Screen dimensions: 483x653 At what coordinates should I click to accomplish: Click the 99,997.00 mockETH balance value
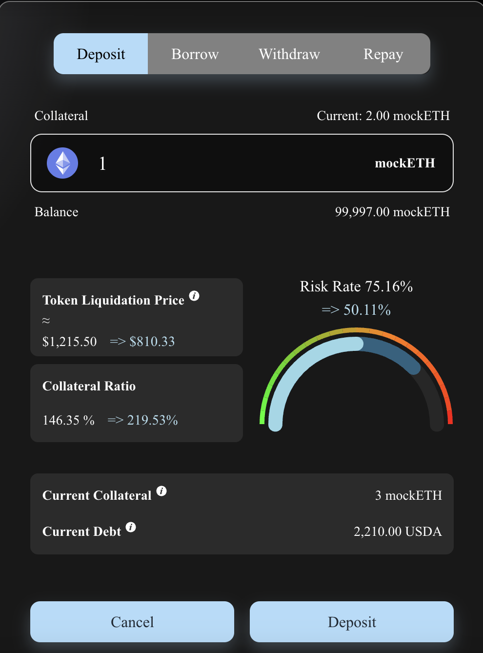(392, 212)
